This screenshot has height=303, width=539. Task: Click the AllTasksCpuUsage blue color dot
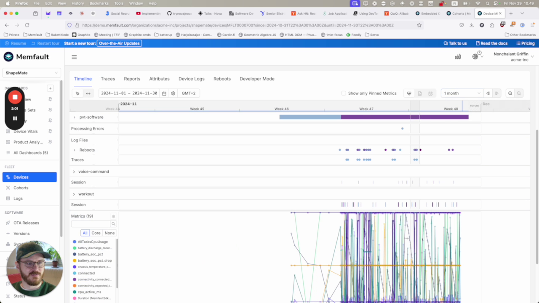point(75,242)
